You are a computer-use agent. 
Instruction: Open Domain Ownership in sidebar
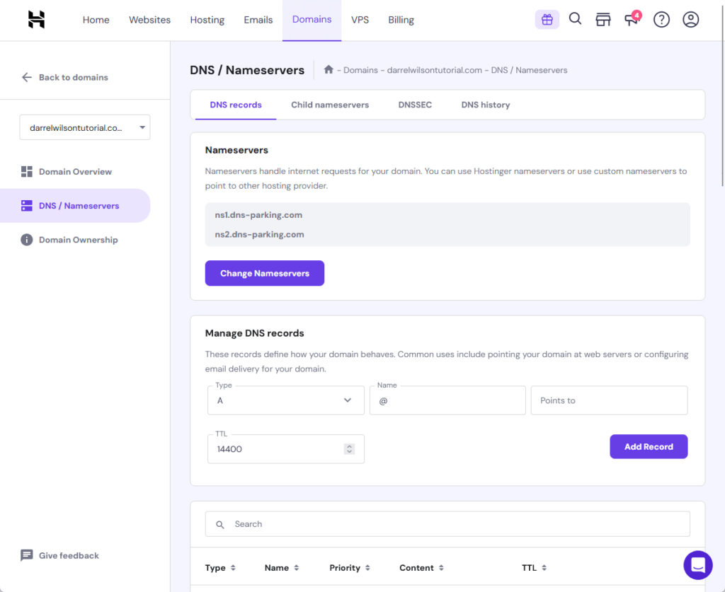(78, 240)
